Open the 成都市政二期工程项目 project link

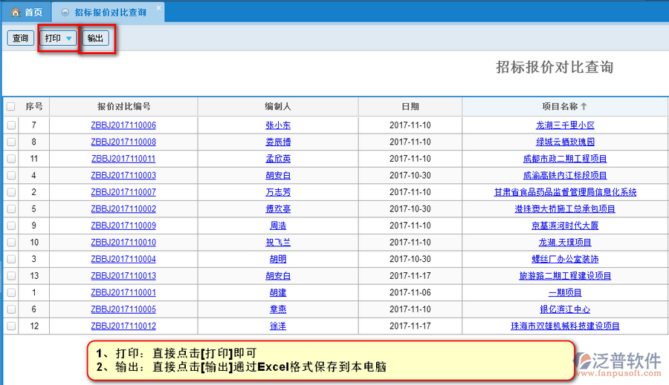pyautogui.click(x=565, y=159)
